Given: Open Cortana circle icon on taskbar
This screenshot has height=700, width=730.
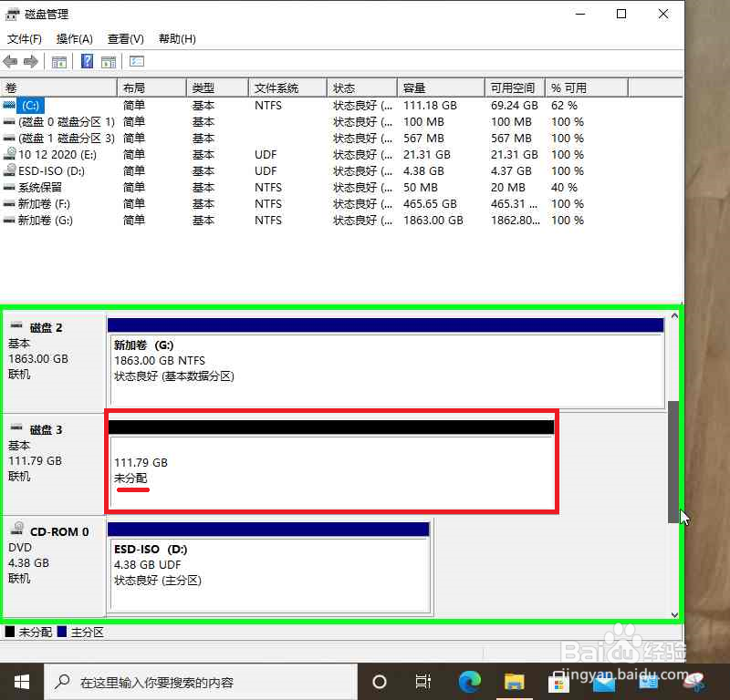Looking at the screenshot, I should pos(380,682).
